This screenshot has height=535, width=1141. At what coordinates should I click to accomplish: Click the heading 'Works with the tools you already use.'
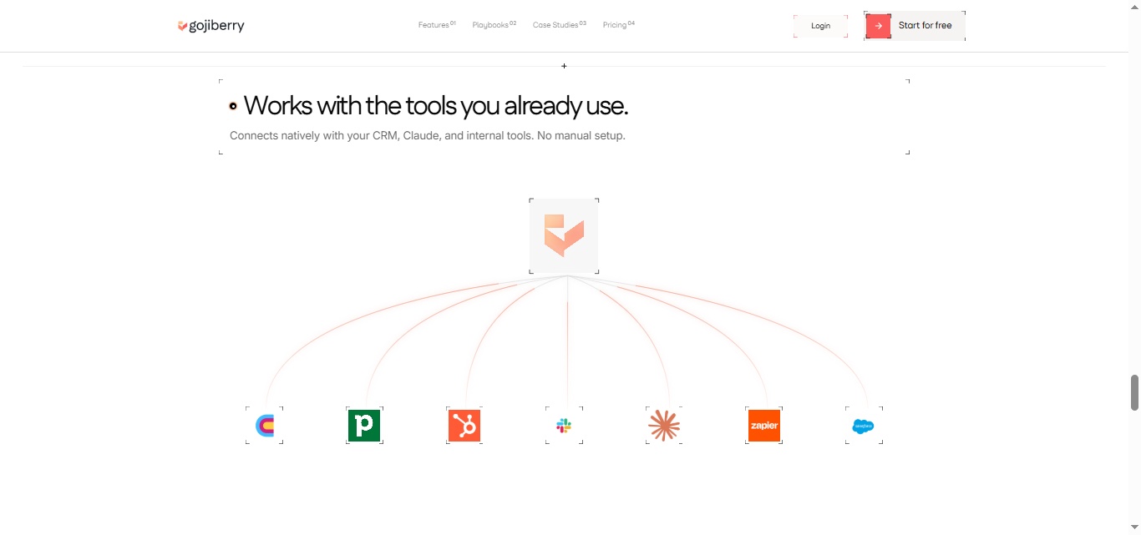pyautogui.click(x=435, y=106)
